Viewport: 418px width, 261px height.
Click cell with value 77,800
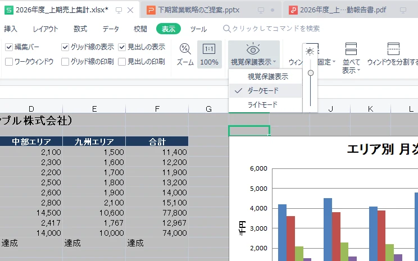pos(157,213)
